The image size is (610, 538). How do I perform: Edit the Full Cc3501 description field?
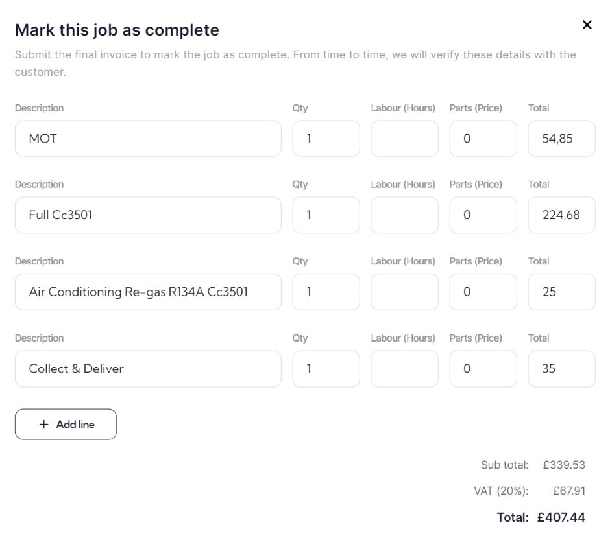tap(148, 215)
